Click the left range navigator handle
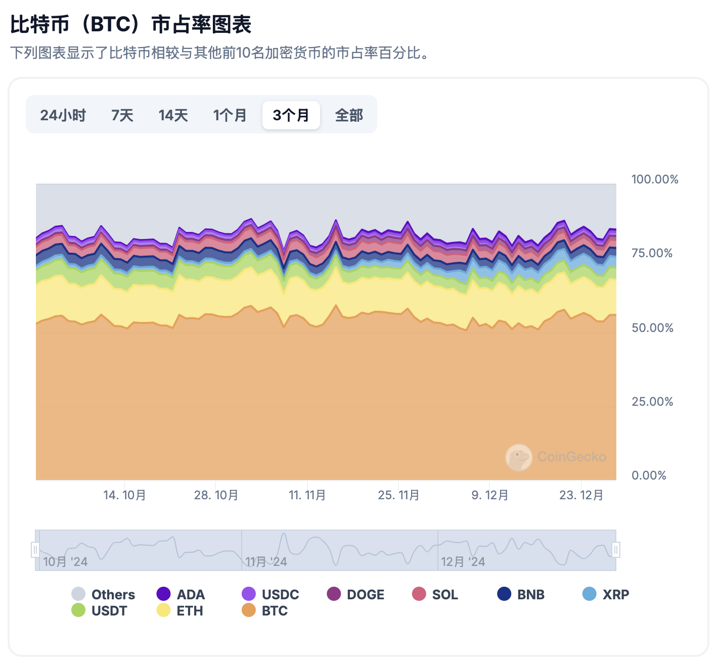Screen dimensions: 721x665 coord(35,550)
